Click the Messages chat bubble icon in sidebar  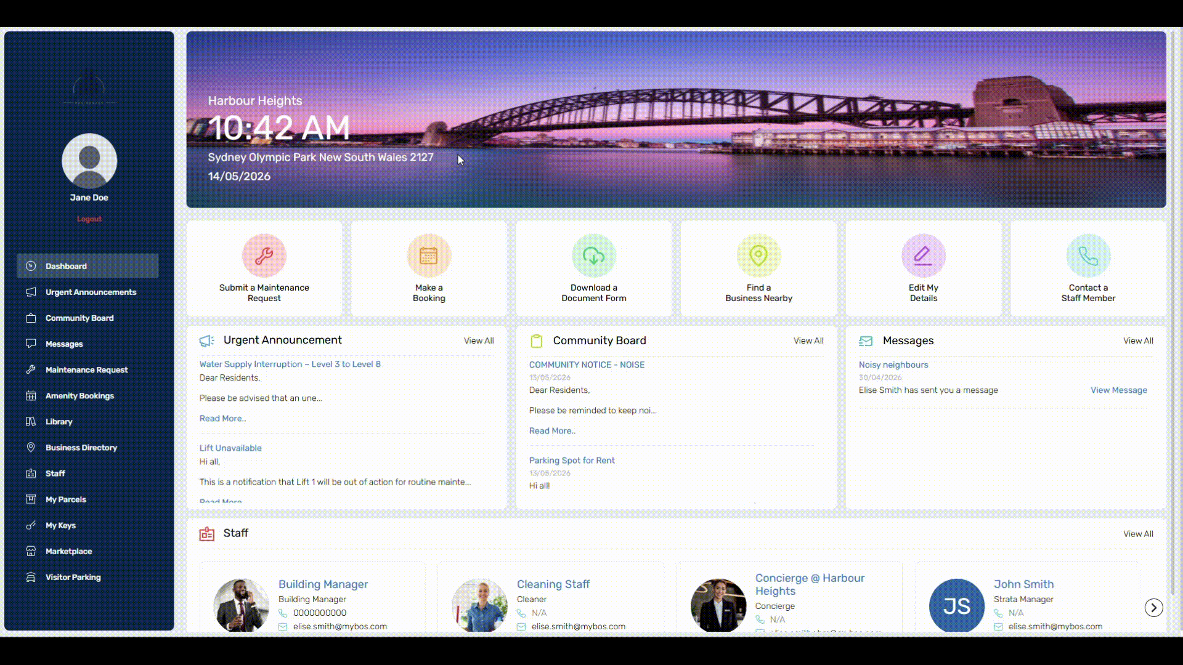click(x=31, y=344)
